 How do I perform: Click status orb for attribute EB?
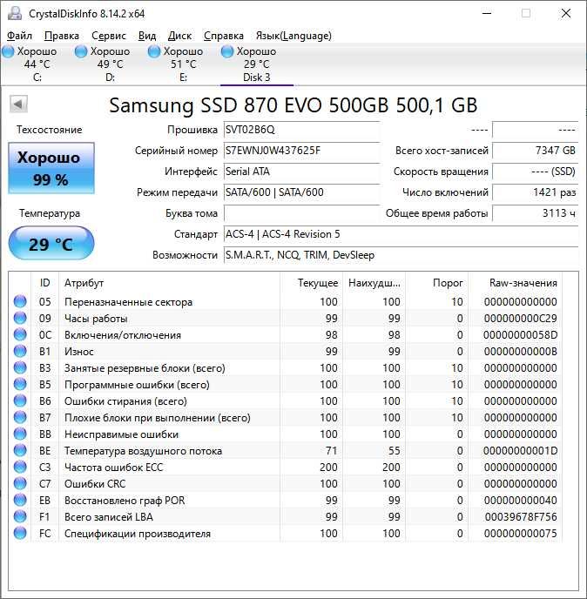(20, 500)
